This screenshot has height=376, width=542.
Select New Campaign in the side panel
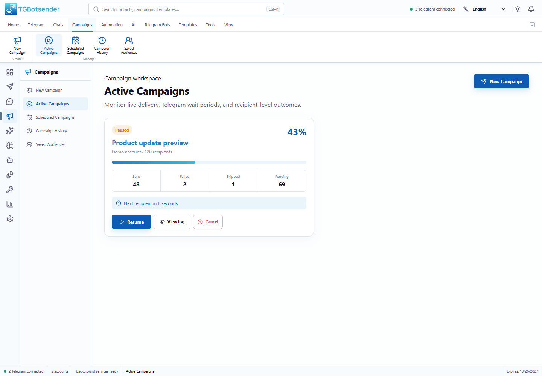55,90
